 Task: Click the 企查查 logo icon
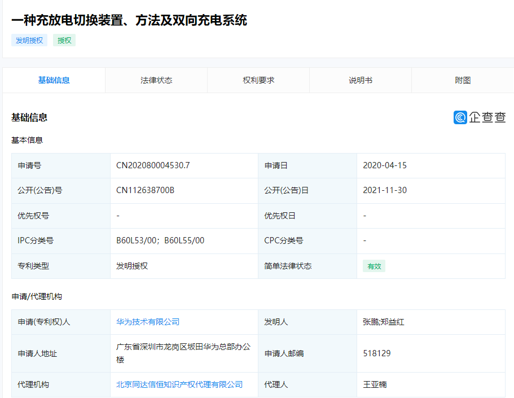coord(460,117)
